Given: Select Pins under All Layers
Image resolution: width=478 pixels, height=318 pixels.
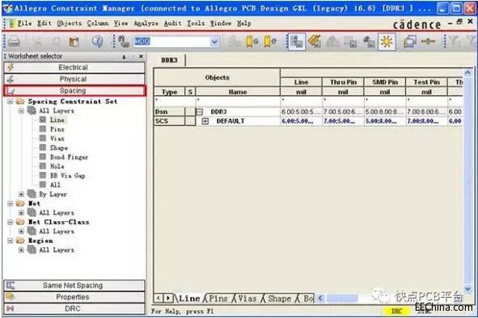Looking at the screenshot, I should (x=57, y=129).
